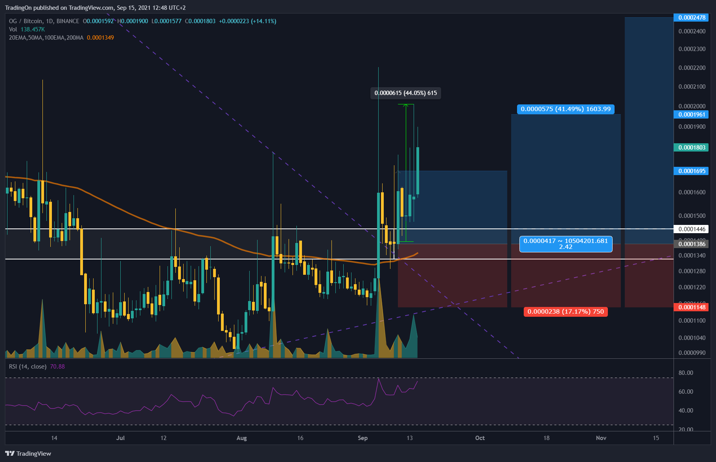716x462 pixels.
Task: Click the Sep date label on time axis
Action: pos(363,438)
